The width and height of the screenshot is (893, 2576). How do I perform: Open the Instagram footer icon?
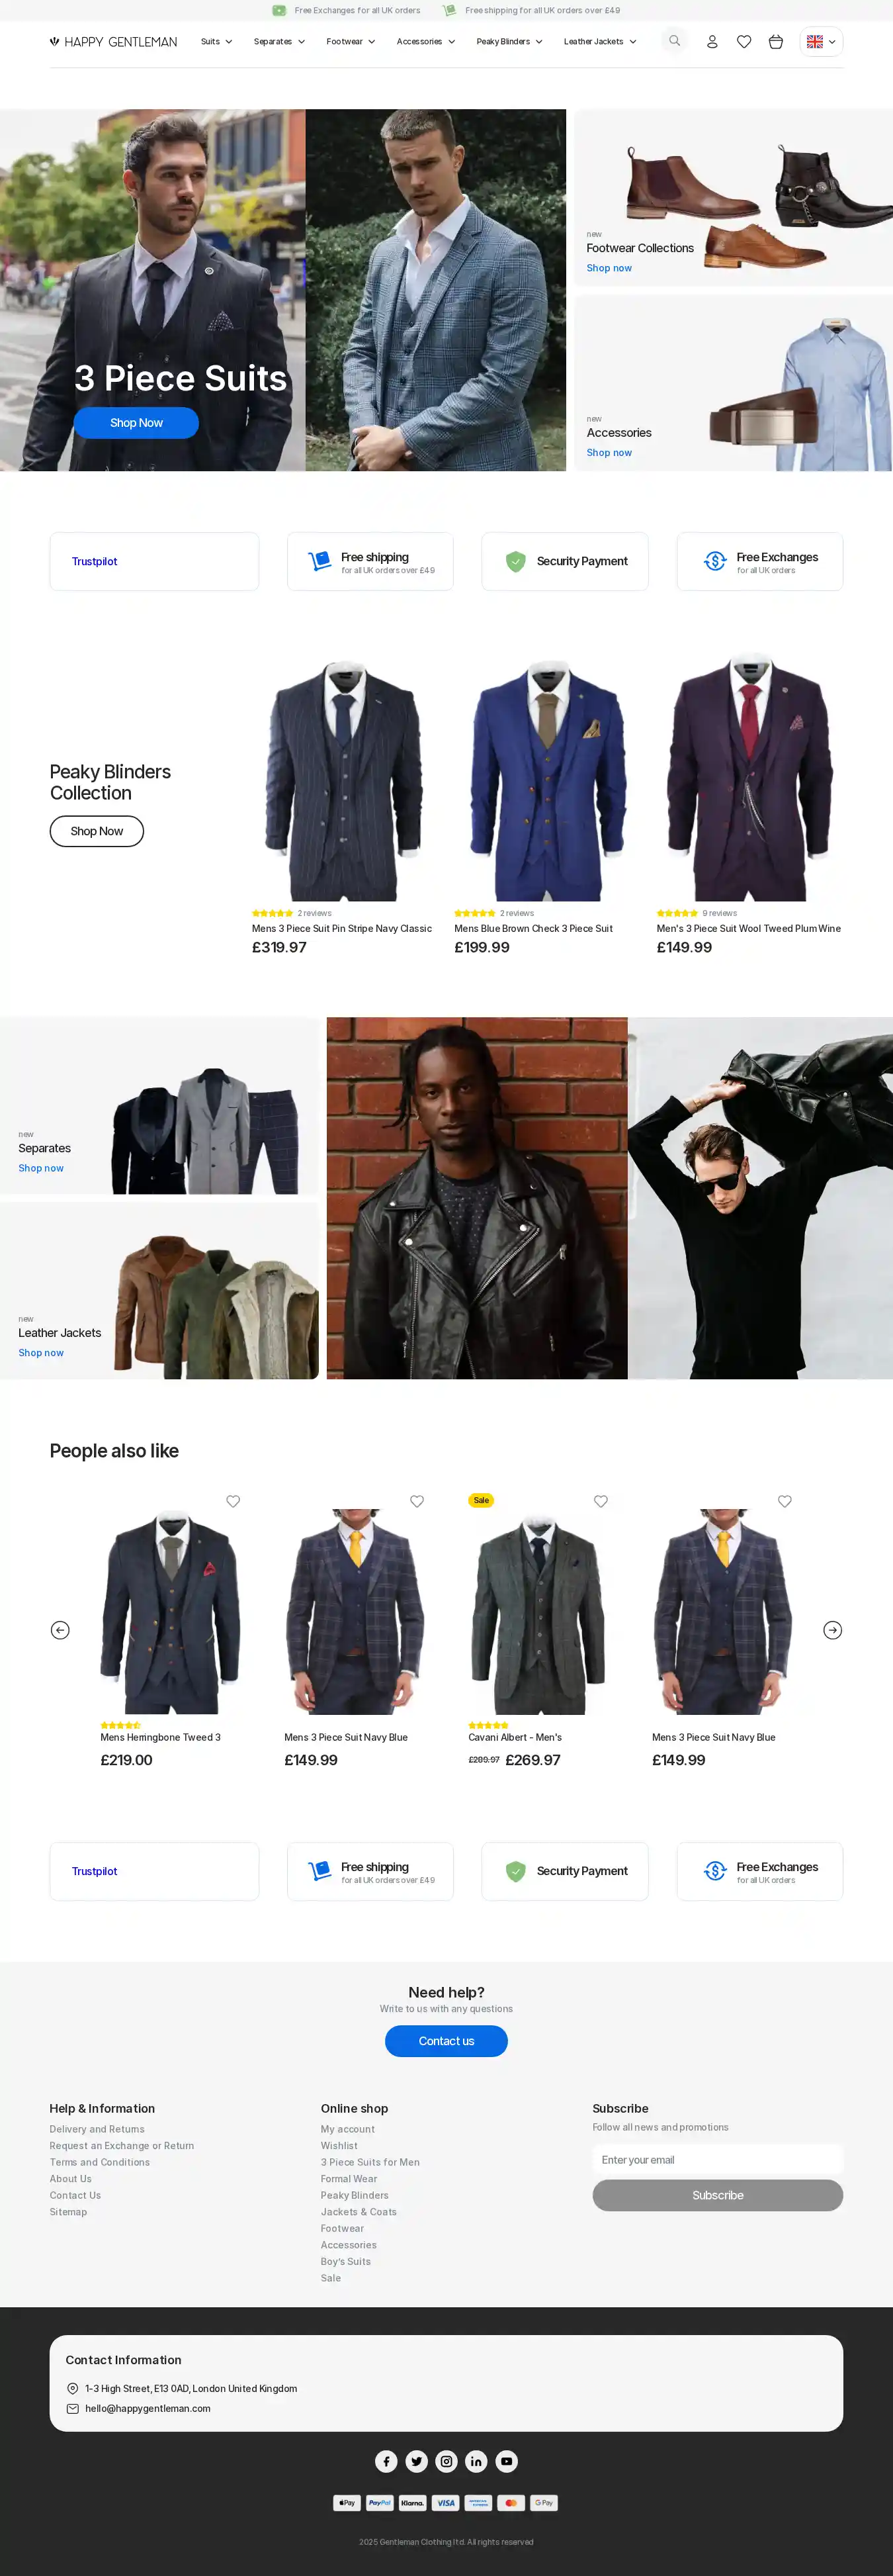pos(446,2461)
